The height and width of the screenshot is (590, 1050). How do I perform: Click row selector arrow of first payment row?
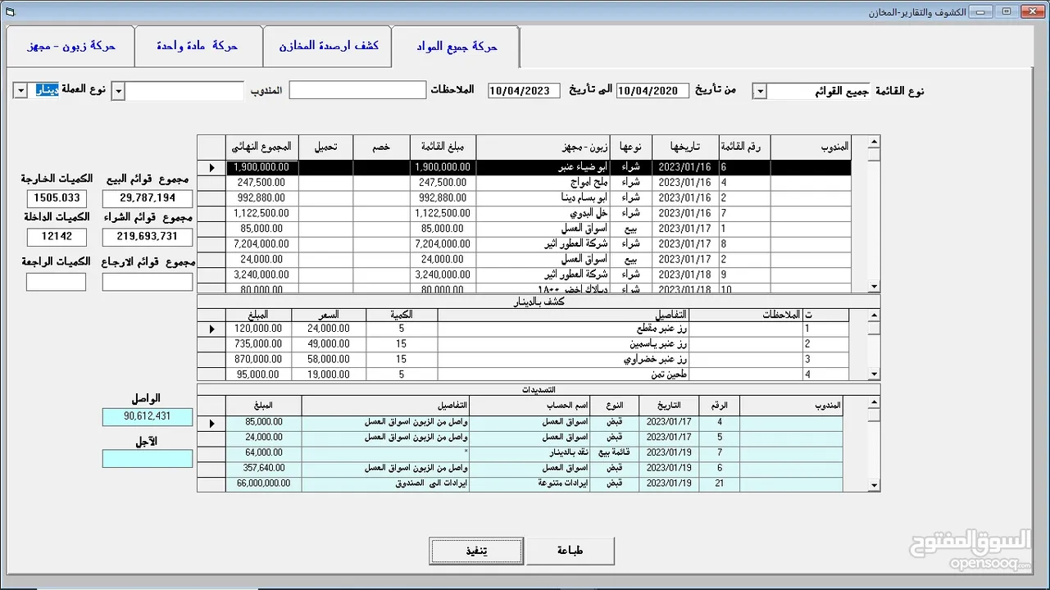tap(211, 424)
